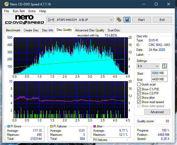Select the Disc Quality tab
177x145 pixels.
64,30
